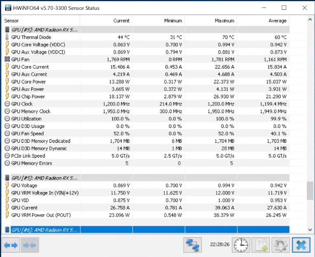Screen dimensions: 315x257
Task: Select the GPU D3D Usage row label
Action: 28,126
